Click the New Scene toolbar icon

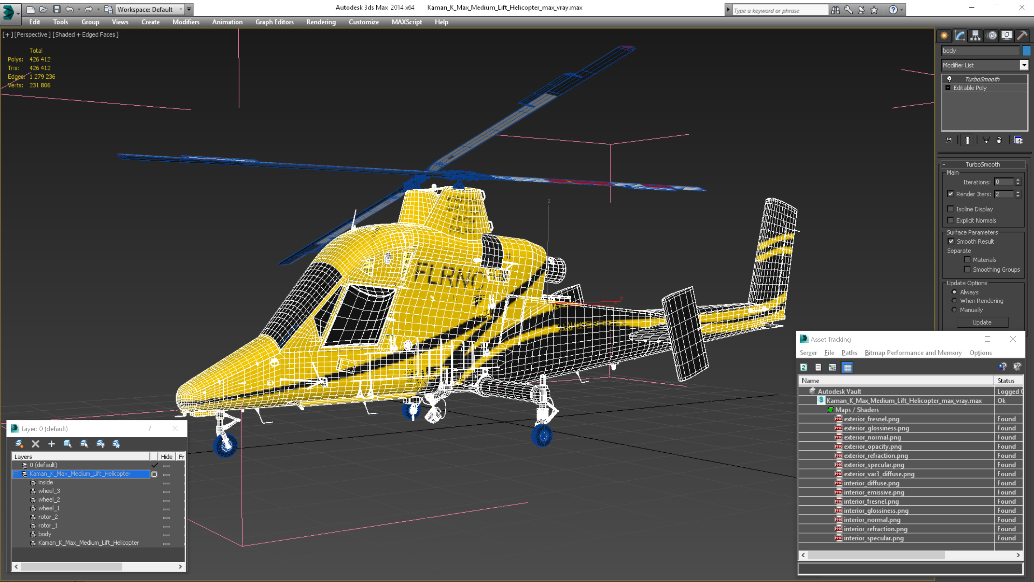(x=31, y=9)
